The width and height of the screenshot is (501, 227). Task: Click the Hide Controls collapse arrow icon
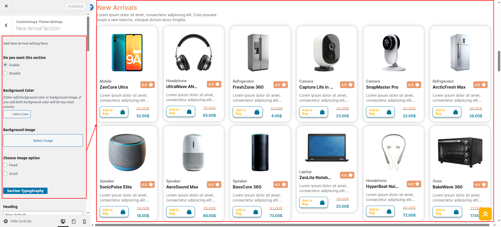click(x=6, y=221)
